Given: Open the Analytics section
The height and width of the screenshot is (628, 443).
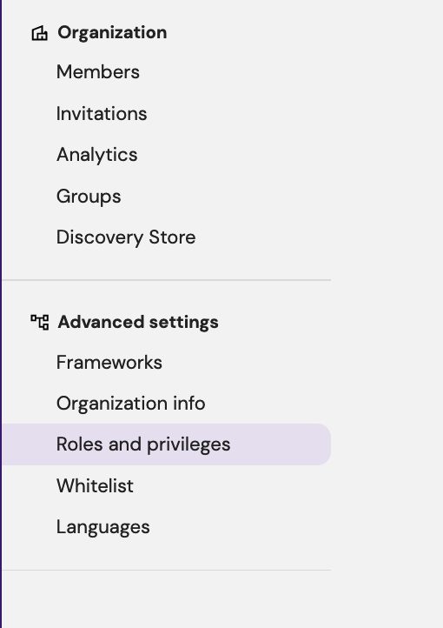Looking at the screenshot, I should [96, 155].
